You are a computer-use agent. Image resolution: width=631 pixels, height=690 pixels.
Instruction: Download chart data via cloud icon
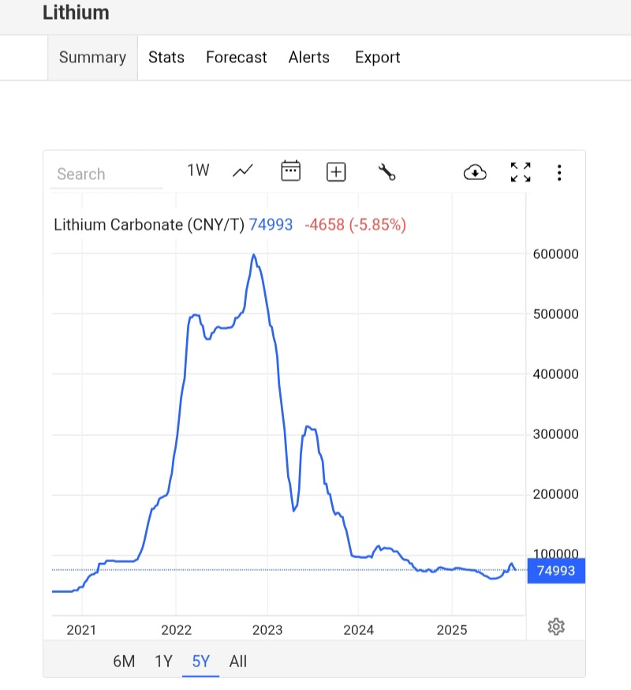475,171
